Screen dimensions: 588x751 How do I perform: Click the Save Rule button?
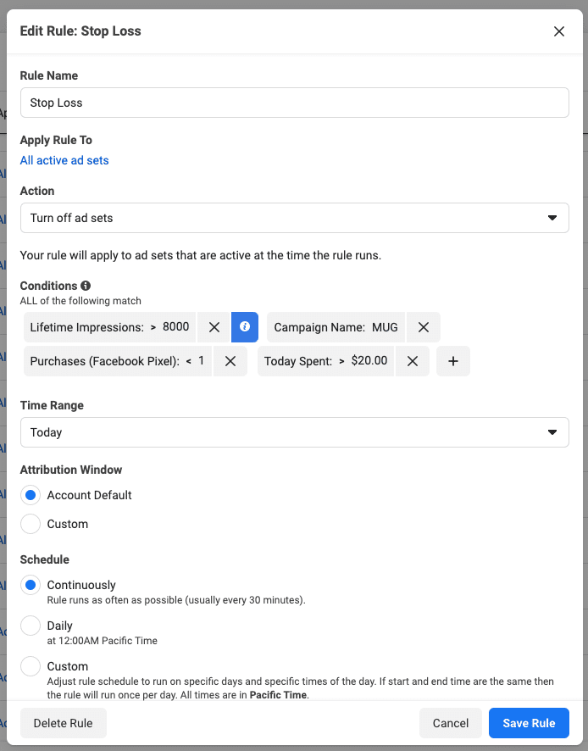pos(529,723)
